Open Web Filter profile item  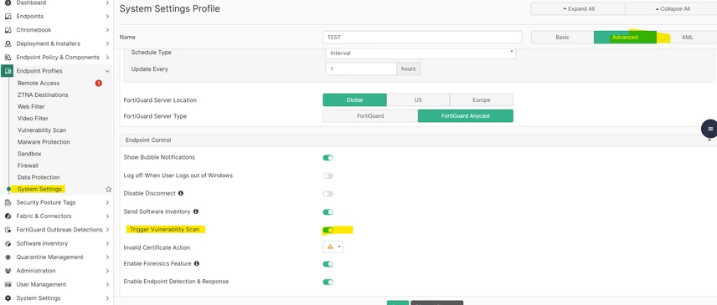point(31,107)
